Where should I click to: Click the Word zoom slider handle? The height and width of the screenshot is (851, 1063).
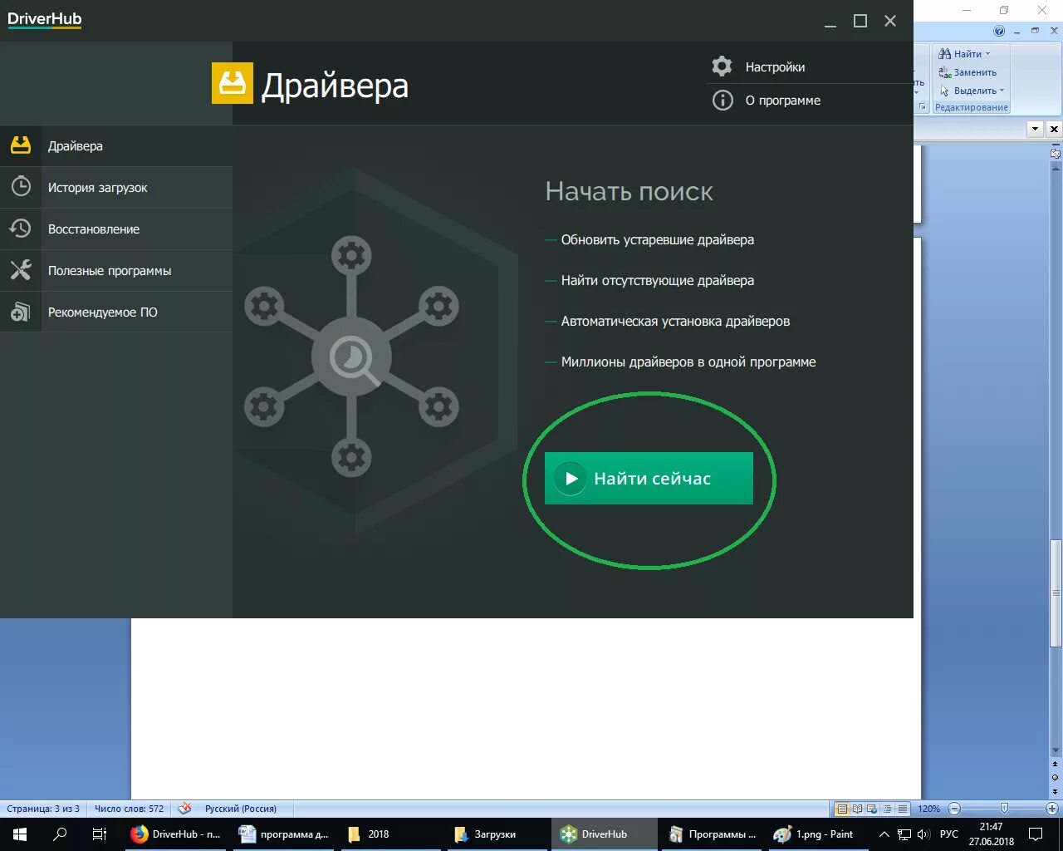[x=1004, y=809]
